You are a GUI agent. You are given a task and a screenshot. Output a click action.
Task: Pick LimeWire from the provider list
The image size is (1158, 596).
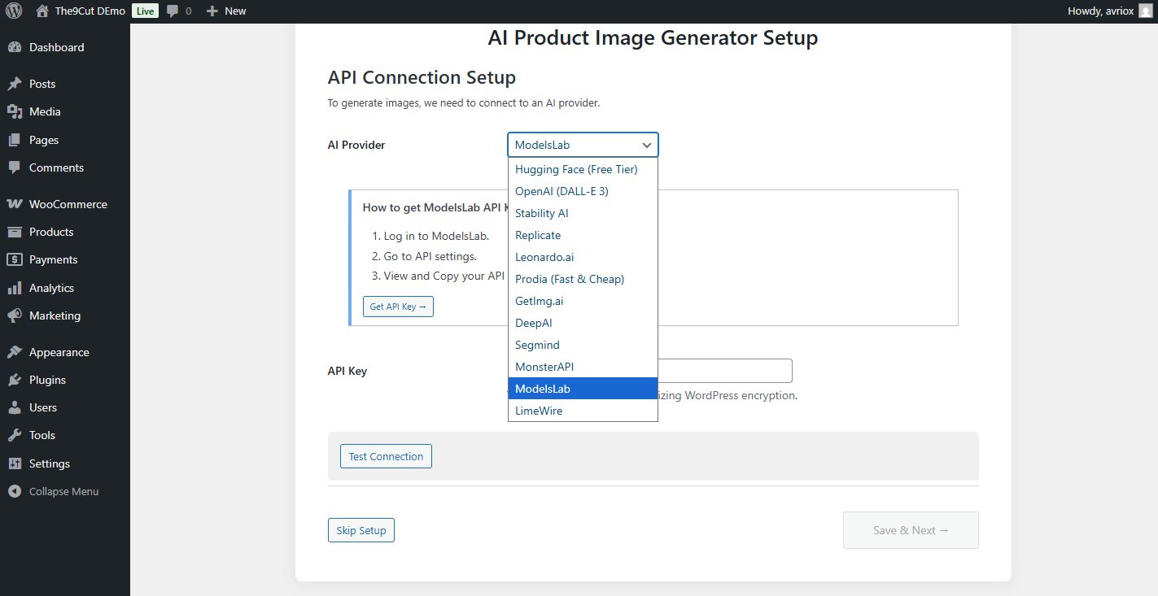[x=539, y=411]
